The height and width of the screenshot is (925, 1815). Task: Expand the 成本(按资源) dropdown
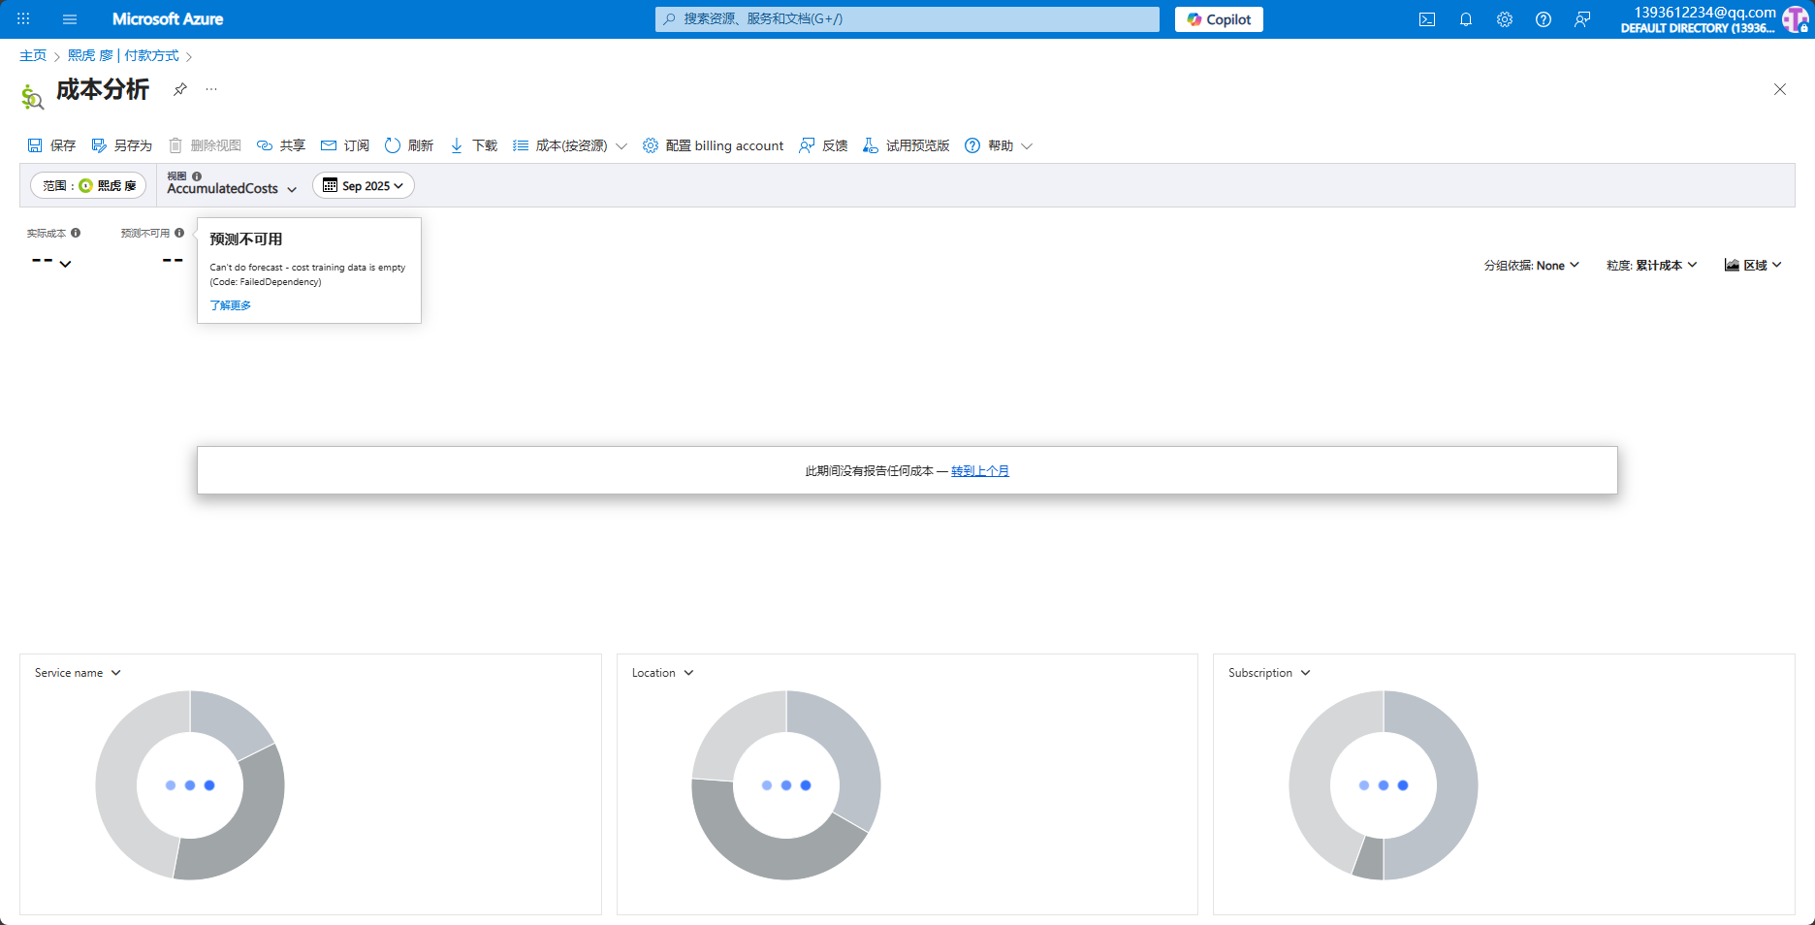click(x=570, y=145)
